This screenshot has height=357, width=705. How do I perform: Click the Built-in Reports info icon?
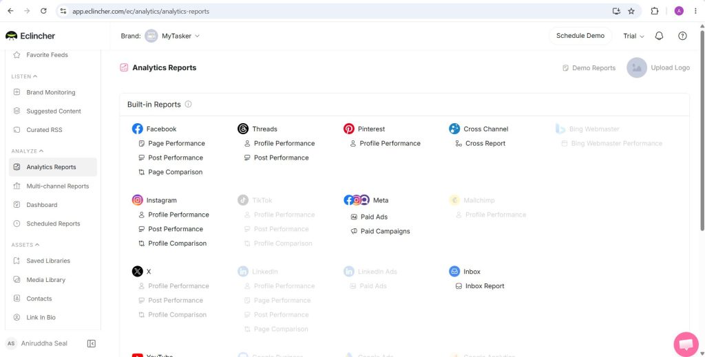click(x=189, y=104)
